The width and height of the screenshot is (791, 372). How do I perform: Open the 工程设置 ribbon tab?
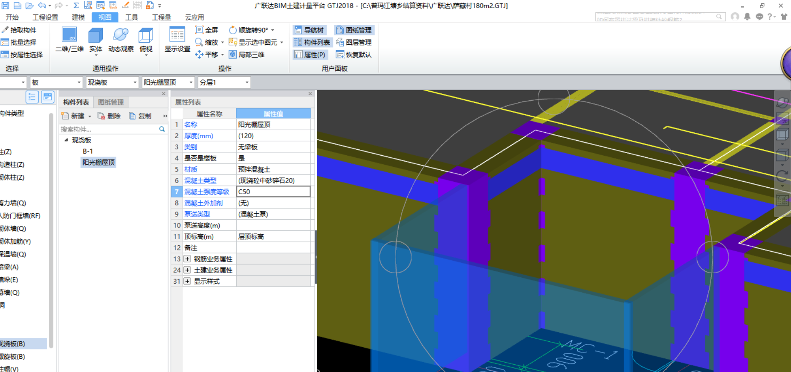(x=45, y=17)
